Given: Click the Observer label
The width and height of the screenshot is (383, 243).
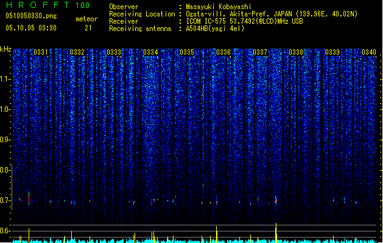Looking at the screenshot, I should [124, 7].
